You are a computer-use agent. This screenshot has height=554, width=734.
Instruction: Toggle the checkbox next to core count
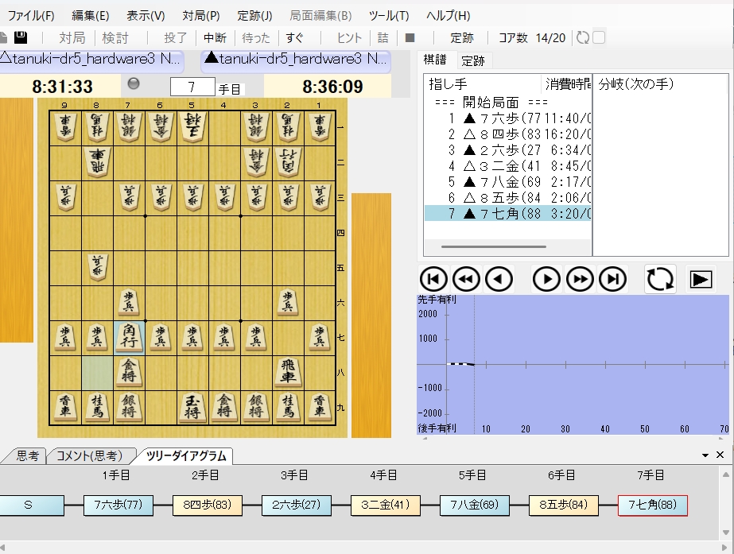[599, 37]
